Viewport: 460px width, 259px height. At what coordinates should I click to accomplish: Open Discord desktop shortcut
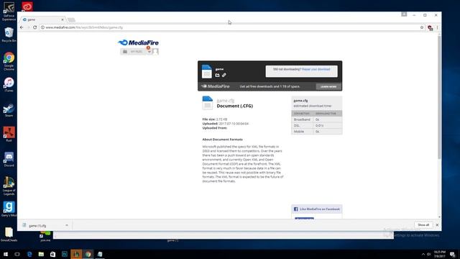point(9,160)
